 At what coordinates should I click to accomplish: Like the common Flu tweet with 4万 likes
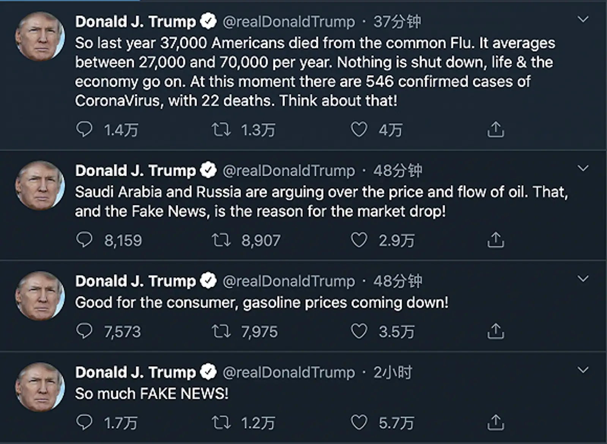point(359,130)
